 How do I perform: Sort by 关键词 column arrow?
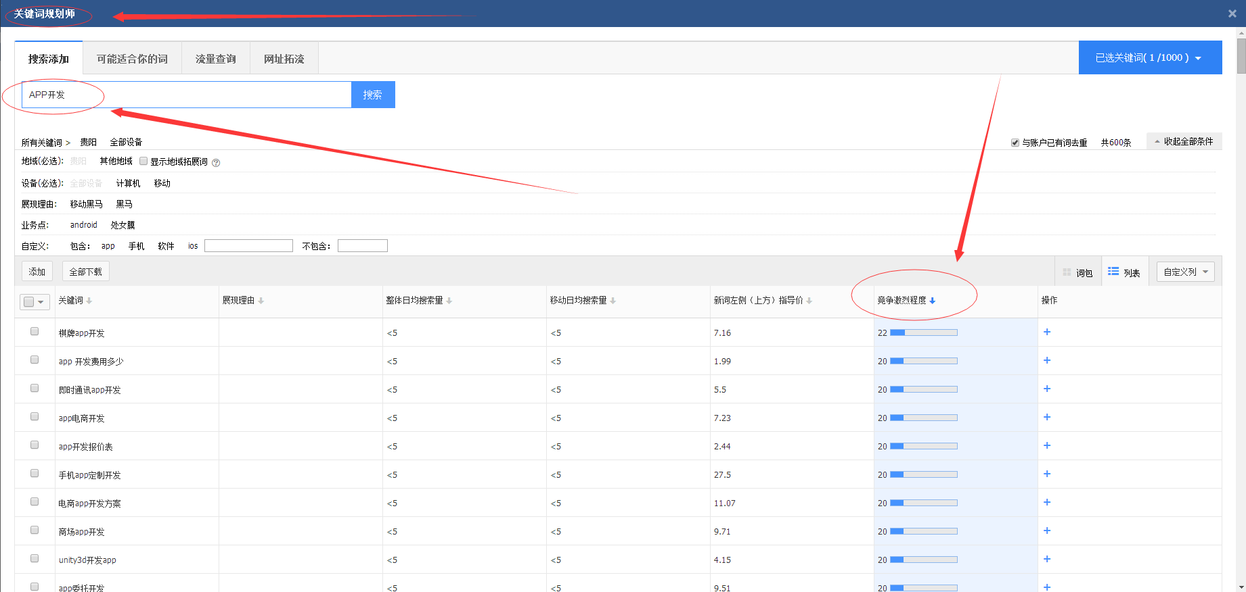89,301
